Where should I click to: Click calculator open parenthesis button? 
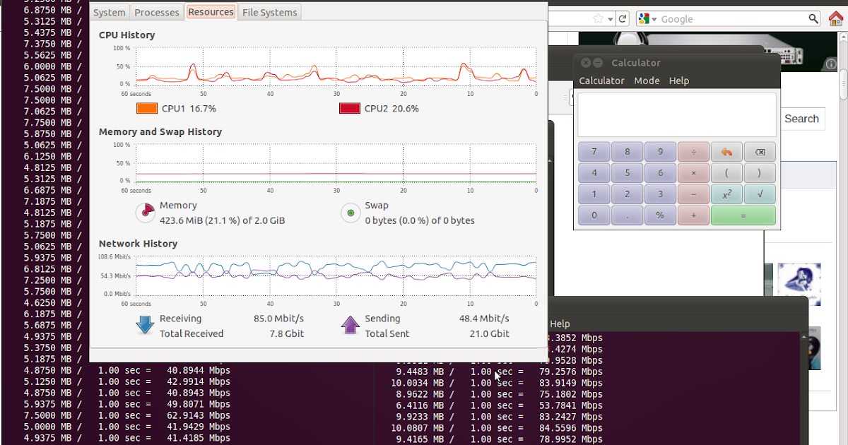click(726, 173)
